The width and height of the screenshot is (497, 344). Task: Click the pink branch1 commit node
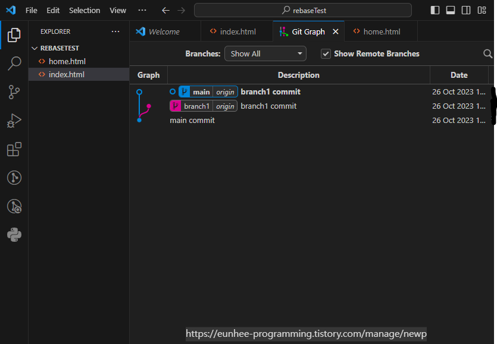(149, 106)
